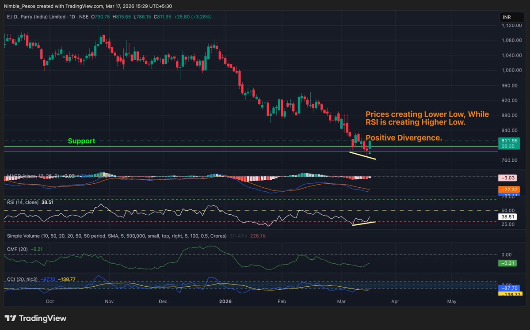Click the white 38.51 RSI axis tag
This screenshot has height=330, width=530.
coord(508,217)
